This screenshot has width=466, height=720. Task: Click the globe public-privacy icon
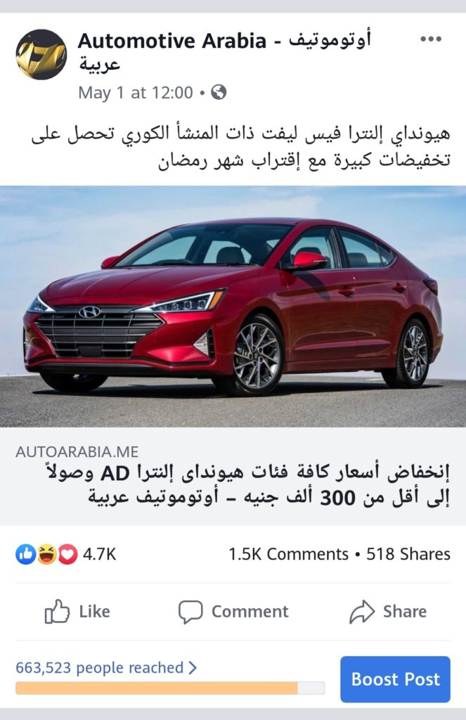click(219, 92)
